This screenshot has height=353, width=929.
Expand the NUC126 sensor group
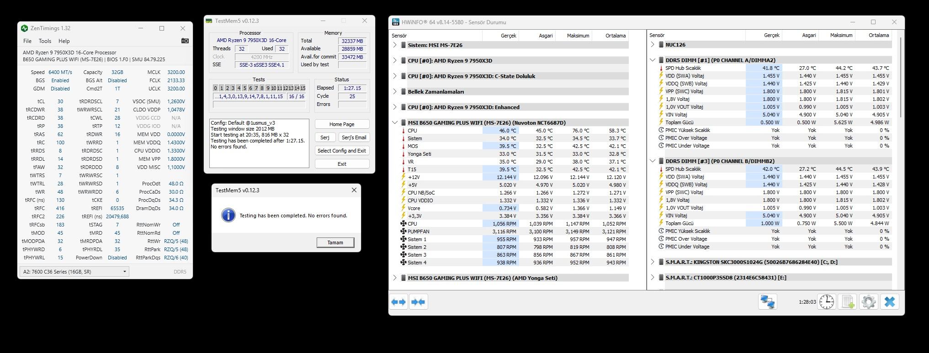(653, 45)
